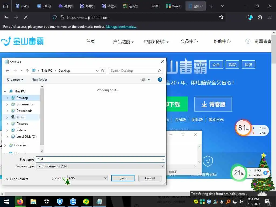Go to 首页 on the webpage
The image size is (276, 207).
pyautogui.click(x=91, y=42)
